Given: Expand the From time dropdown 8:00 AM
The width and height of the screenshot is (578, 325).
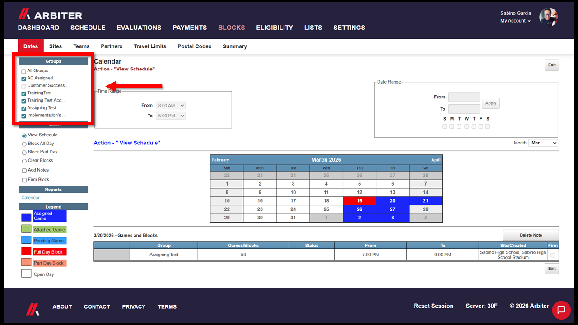Looking at the screenshot, I should 171,106.
